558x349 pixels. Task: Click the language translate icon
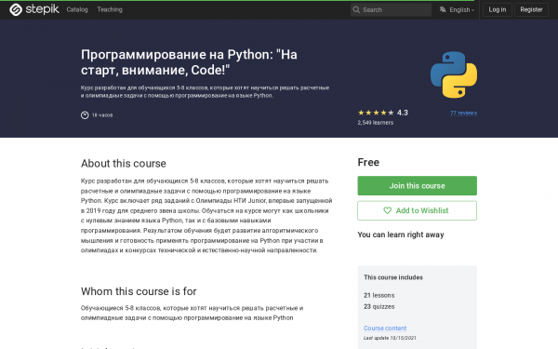click(x=443, y=9)
